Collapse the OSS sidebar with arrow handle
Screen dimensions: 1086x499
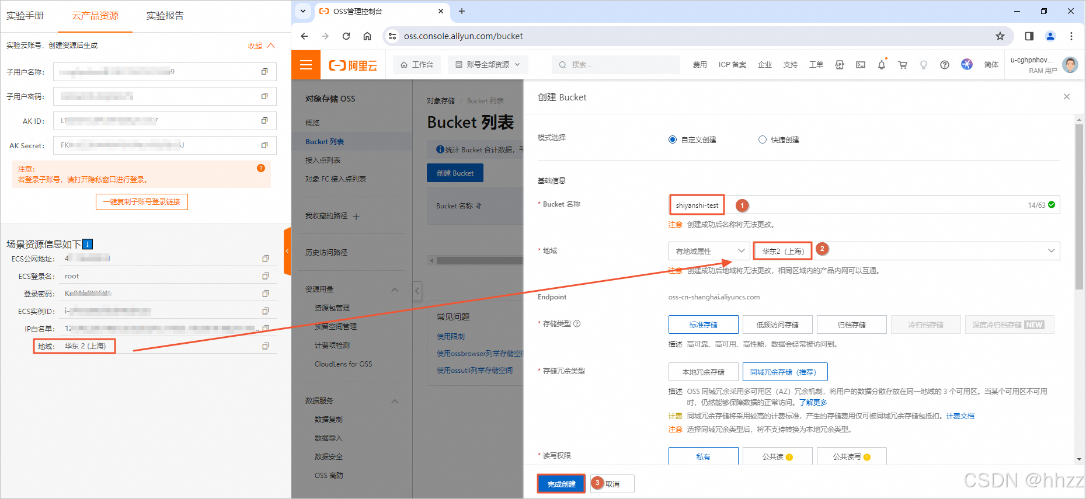(x=417, y=291)
